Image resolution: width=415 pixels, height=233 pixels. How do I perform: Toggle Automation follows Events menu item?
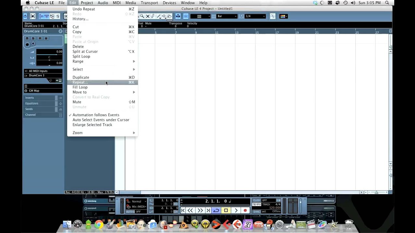102,115
